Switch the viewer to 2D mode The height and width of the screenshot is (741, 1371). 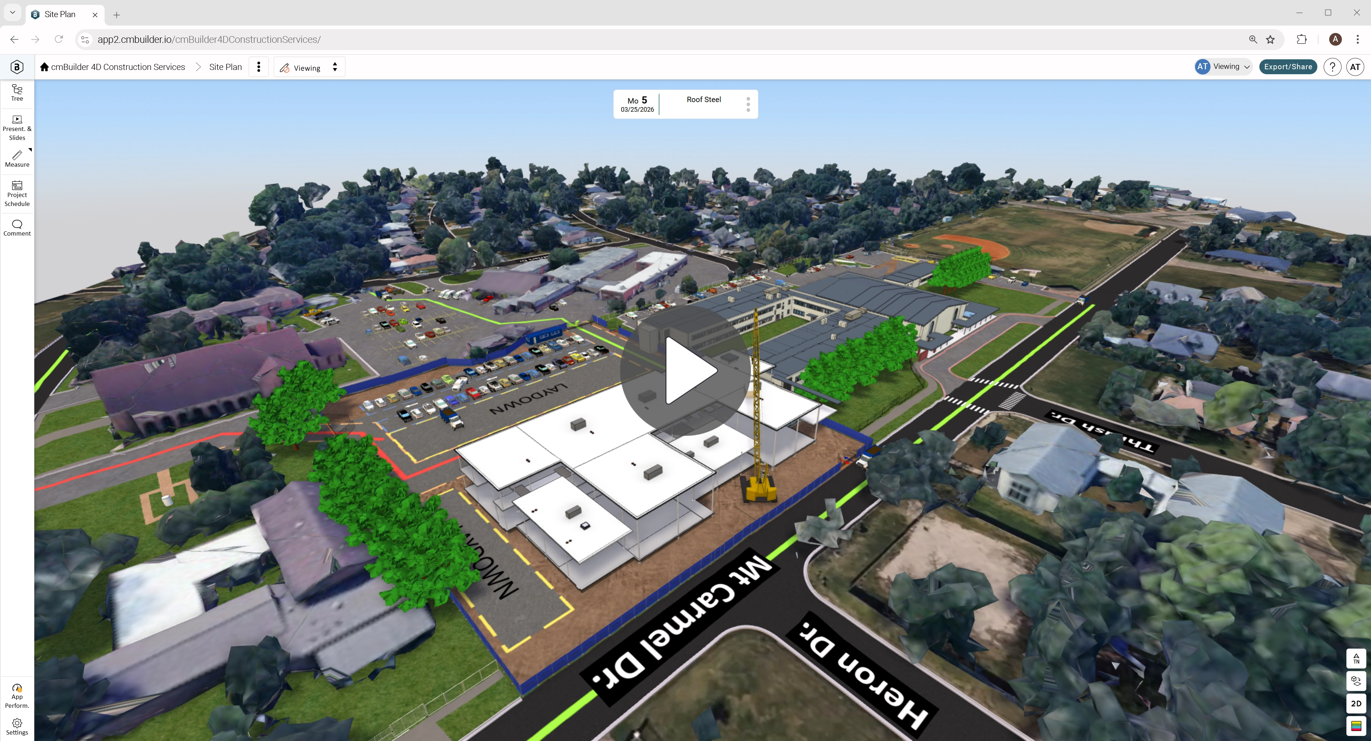1356,703
